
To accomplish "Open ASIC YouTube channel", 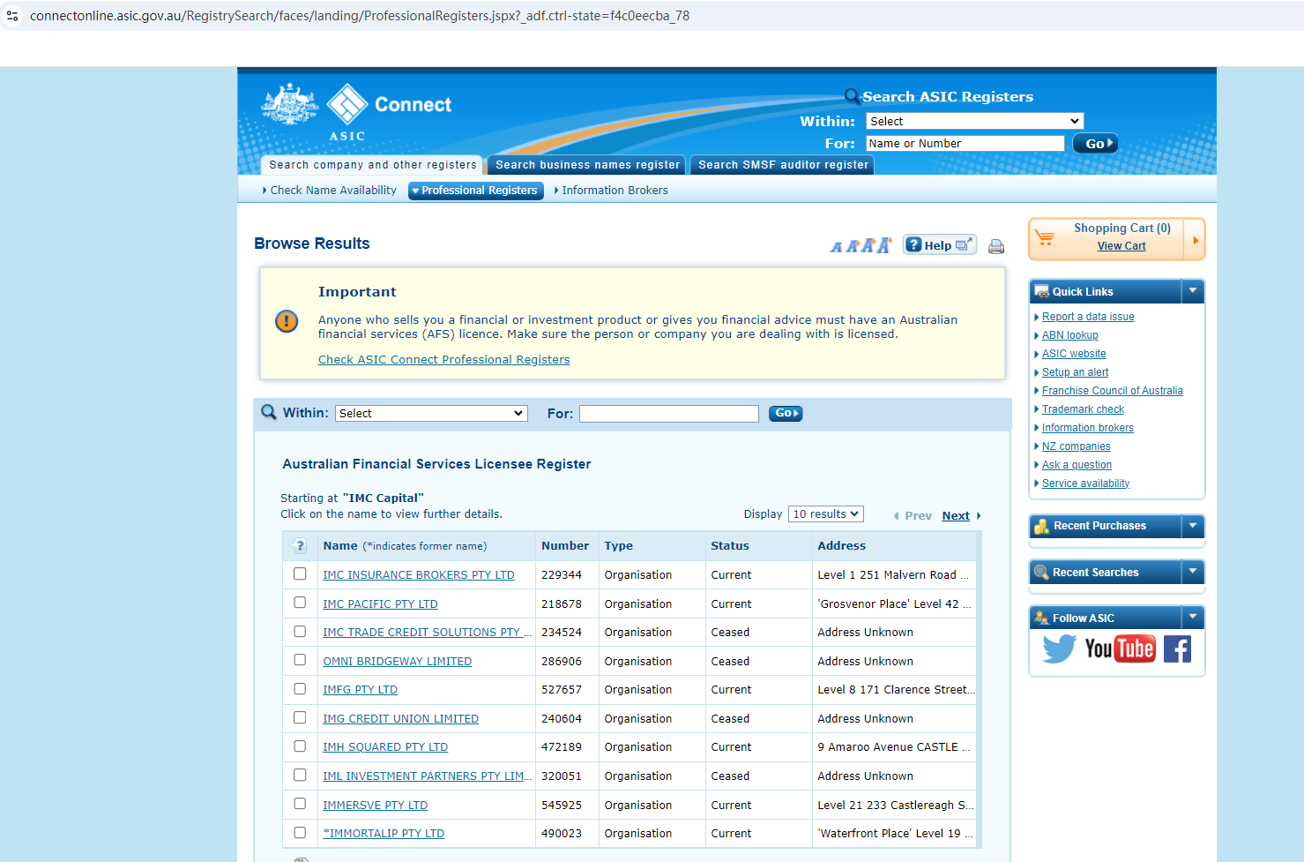I will click(1120, 649).
